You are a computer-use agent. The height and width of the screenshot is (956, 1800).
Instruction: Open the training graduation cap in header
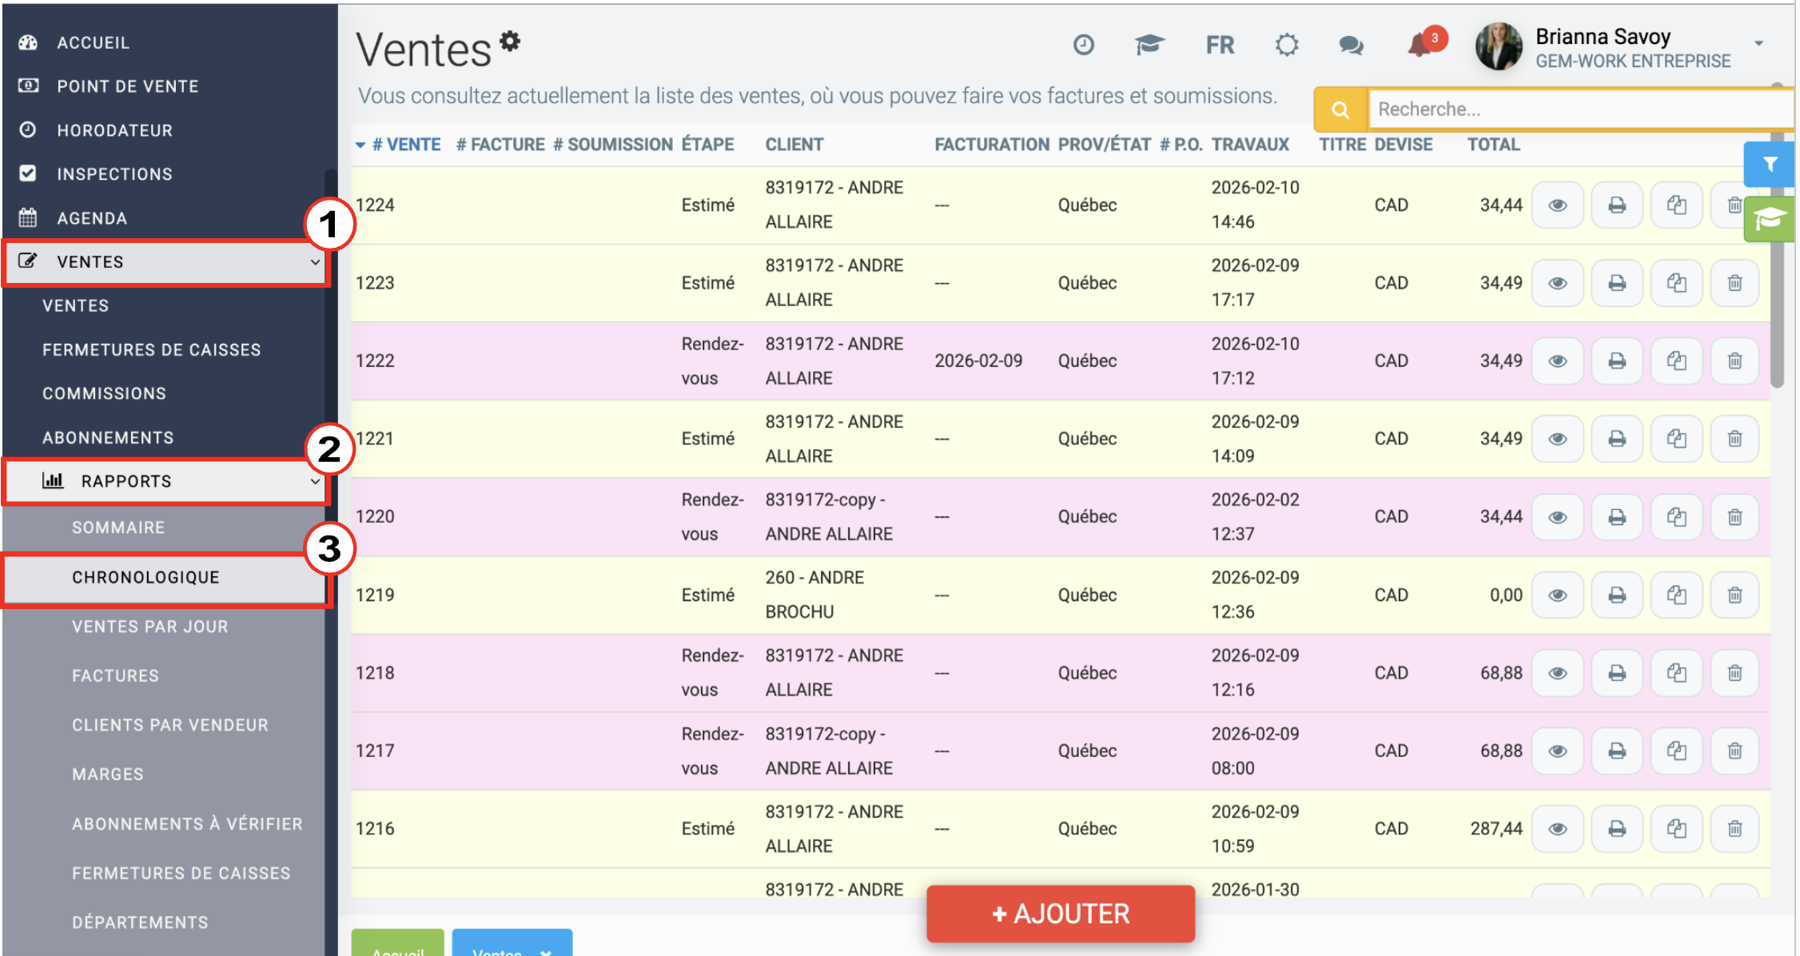(x=1149, y=45)
